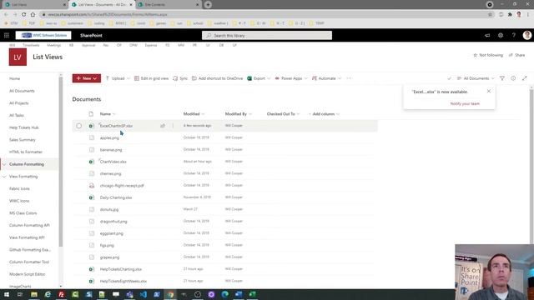Click Add shortcut to OneDrive
The width and height of the screenshot is (534, 300).
(217, 78)
